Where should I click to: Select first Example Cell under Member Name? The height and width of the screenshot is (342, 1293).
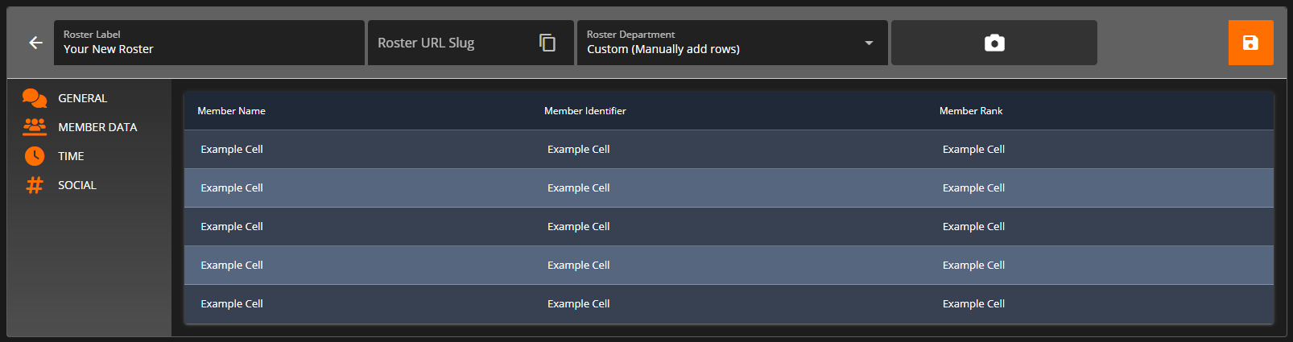tap(232, 150)
